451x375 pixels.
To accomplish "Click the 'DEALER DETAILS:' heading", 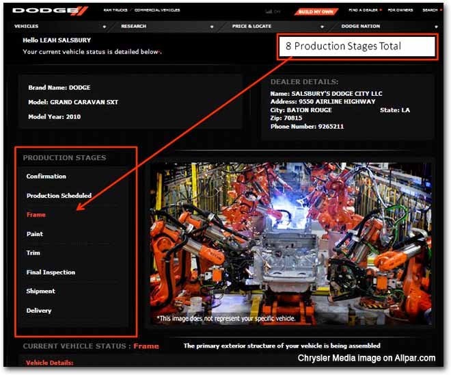I will 304,82.
